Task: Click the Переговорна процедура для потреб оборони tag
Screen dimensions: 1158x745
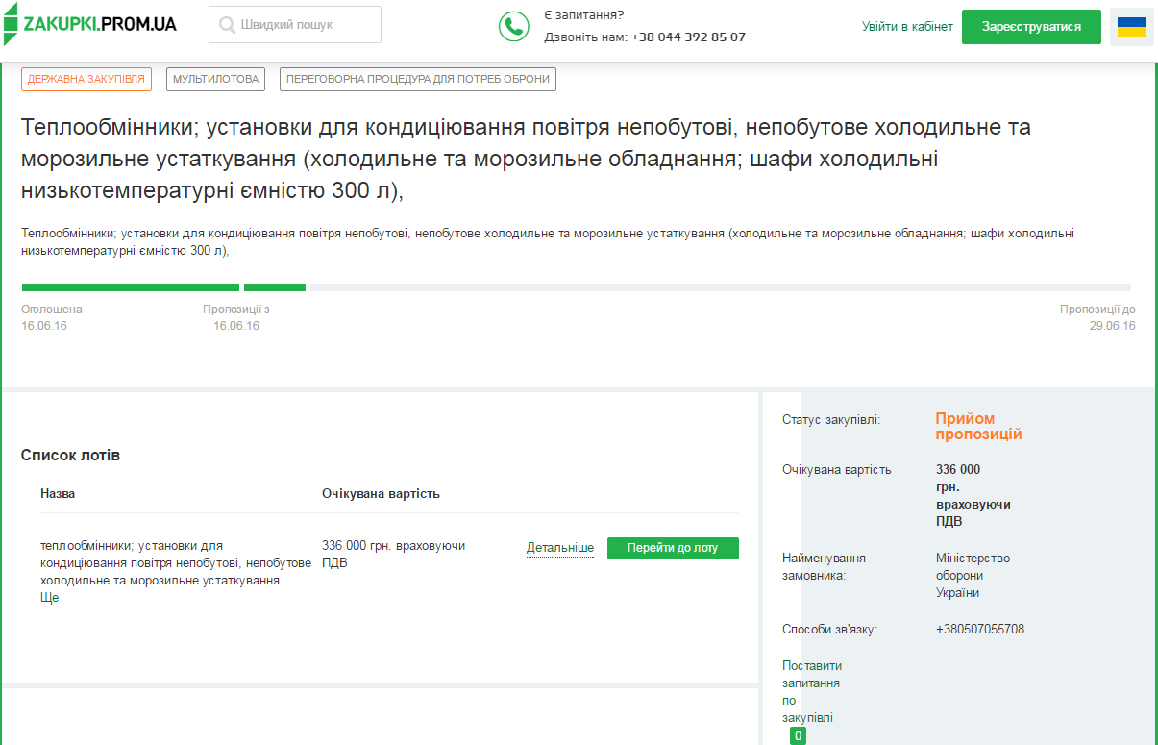Action: [x=418, y=79]
